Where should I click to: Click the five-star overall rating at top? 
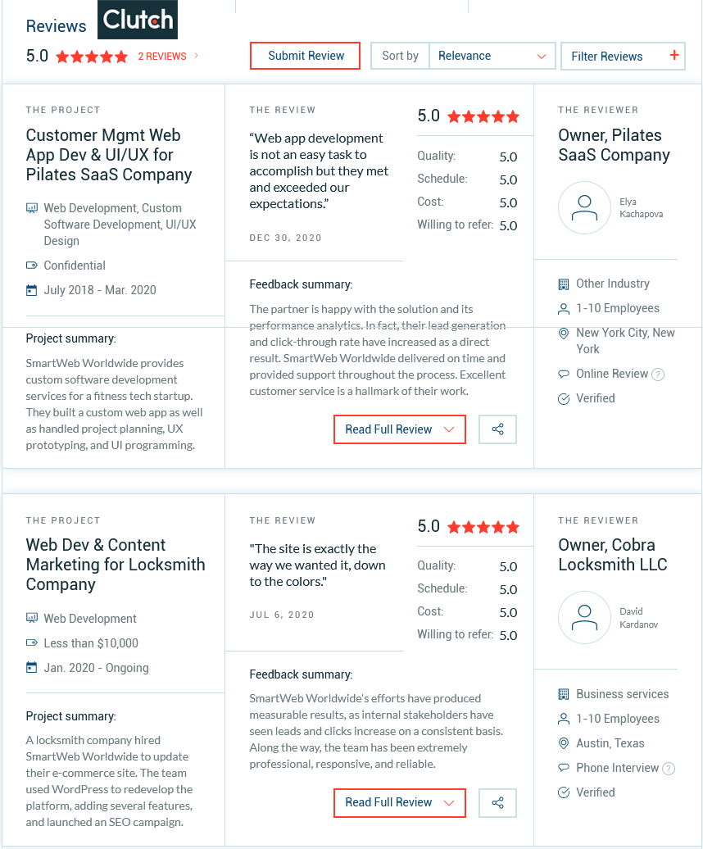point(92,57)
